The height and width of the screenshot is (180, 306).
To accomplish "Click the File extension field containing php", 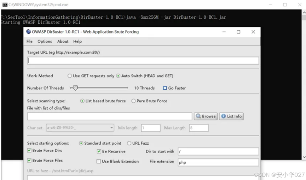I will tap(218, 162).
